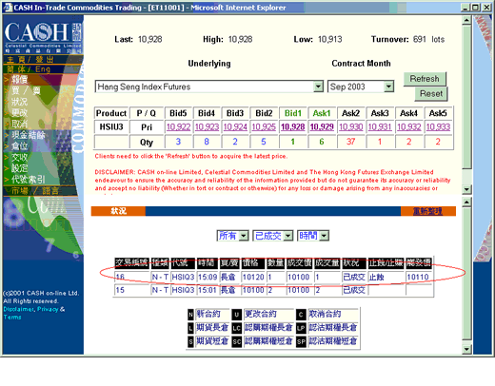Open the 取消 cancel menu item
495x386 pixels.
tap(20, 124)
